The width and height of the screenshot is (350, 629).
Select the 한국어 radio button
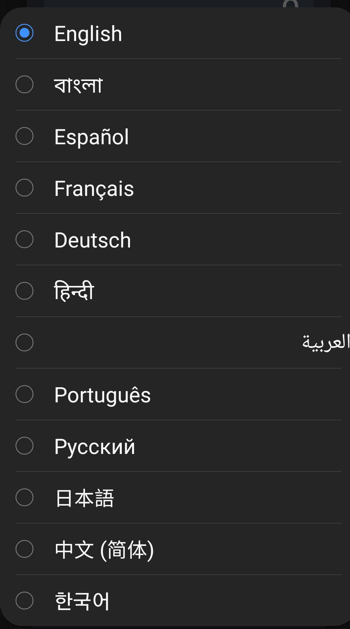pos(24,601)
